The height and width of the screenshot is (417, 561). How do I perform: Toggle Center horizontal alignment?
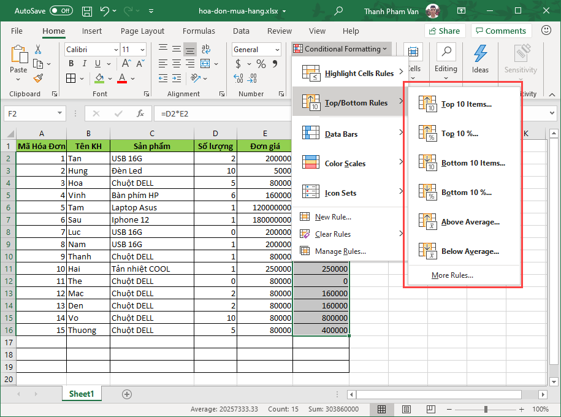177,64
